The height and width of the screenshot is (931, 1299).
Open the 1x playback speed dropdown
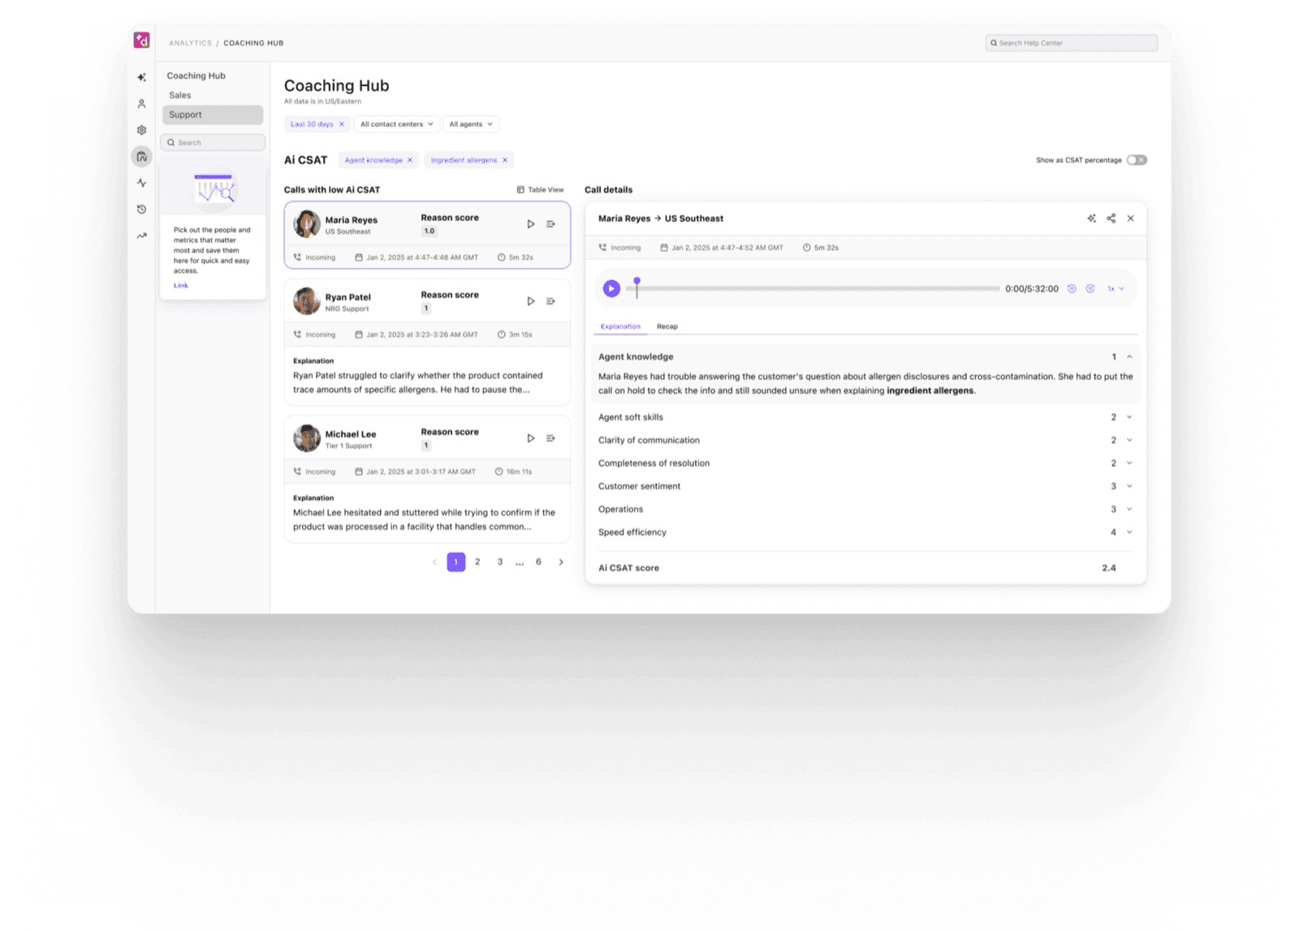pyautogui.click(x=1116, y=289)
